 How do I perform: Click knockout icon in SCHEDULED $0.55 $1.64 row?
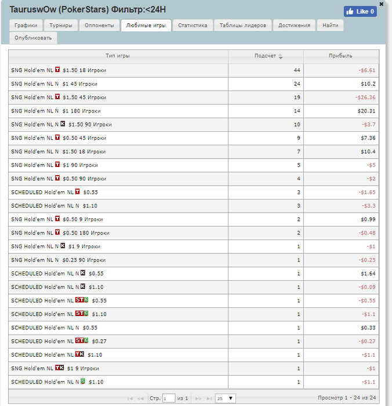83,273
